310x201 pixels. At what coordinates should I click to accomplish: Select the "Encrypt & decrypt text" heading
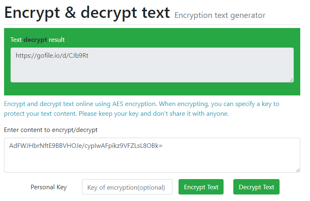click(87, 13)
